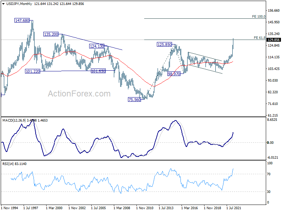The width and height of the screenshot is (282, 212).
Task: Click the 103.425 price axis value
Action: click(274, 69)
